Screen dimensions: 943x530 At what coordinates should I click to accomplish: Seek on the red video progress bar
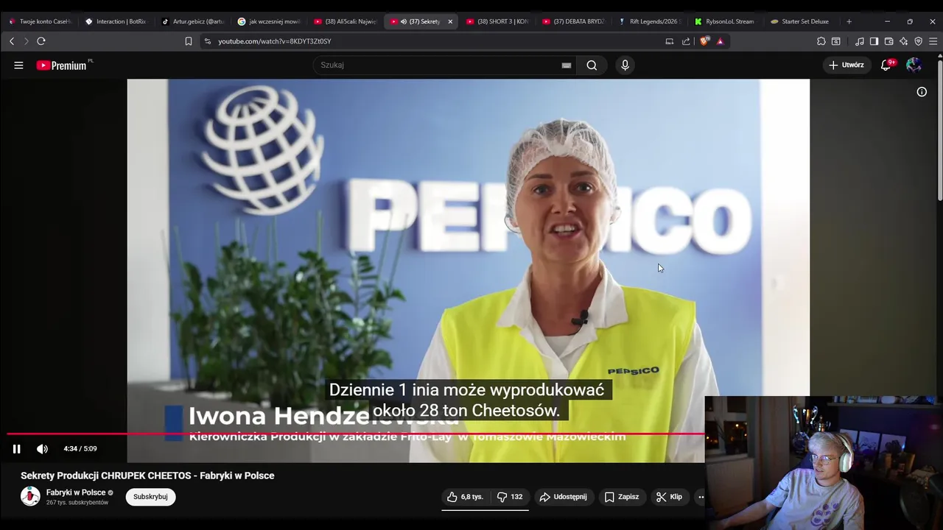point(356,434)
